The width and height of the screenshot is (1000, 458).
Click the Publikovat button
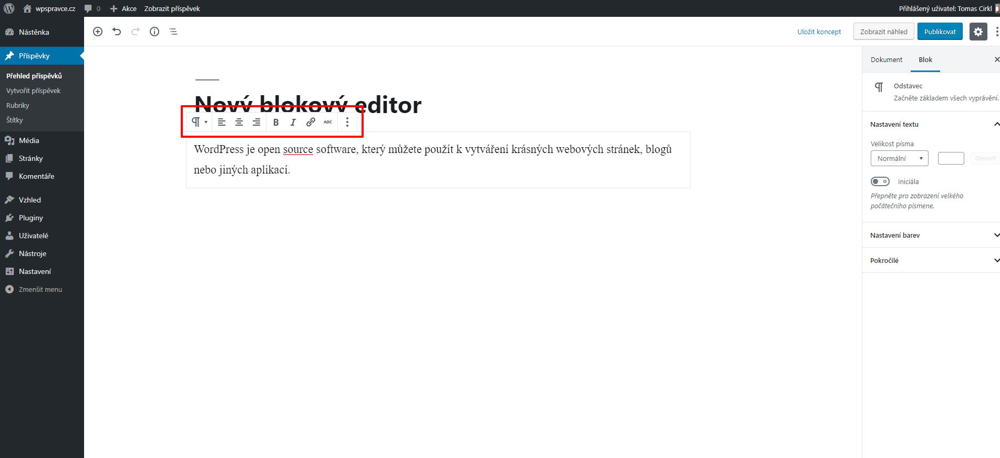(940, 32)
